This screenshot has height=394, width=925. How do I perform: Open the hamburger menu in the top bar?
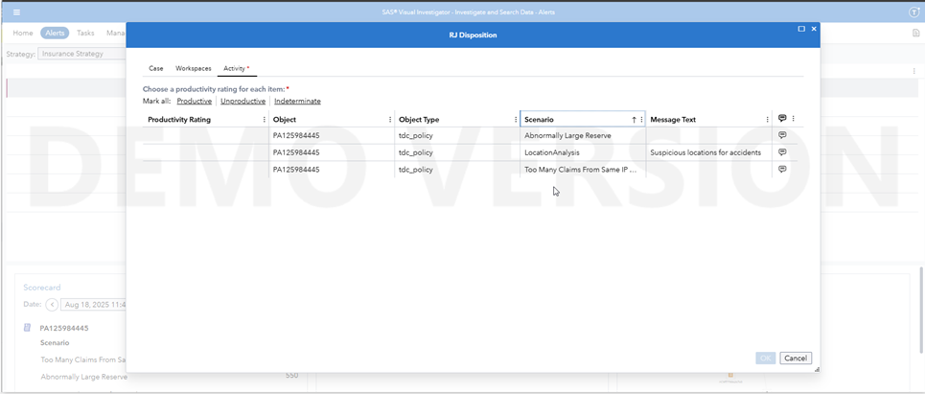(x=16, y=12)
